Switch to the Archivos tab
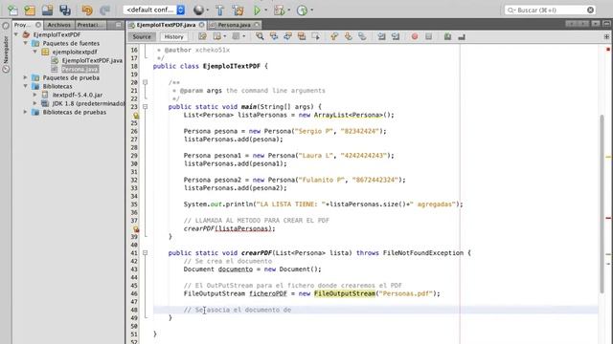Viewport: 613px width, 344px height. pyautogui.click(x=59, y=25)
